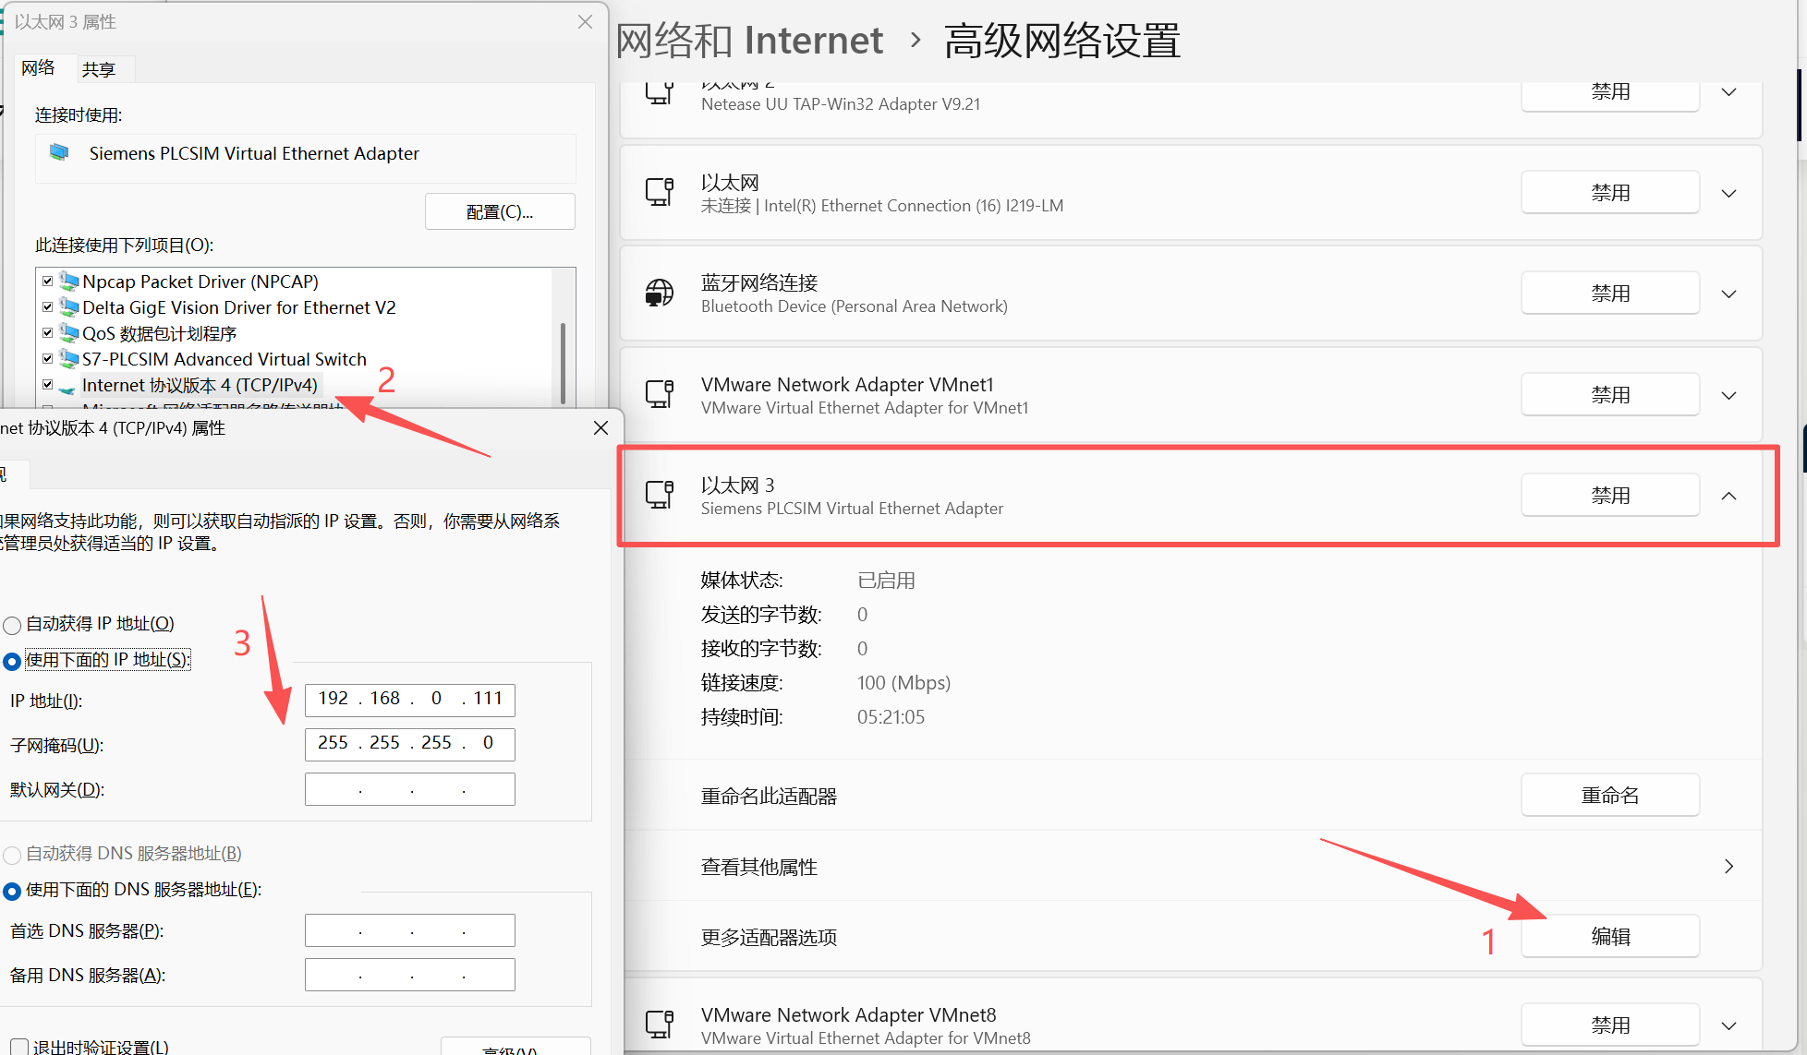Click the 以太网 3 adapter icon
Screen dimensions: 1807x1055
coord(660,495)
